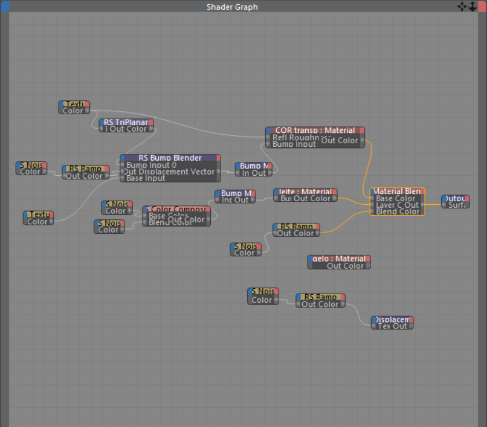This screenshot has height=427, width=487.
Task: Select the Noise node feeding the Displacement ramp
Action: click(x=263, y=296)
